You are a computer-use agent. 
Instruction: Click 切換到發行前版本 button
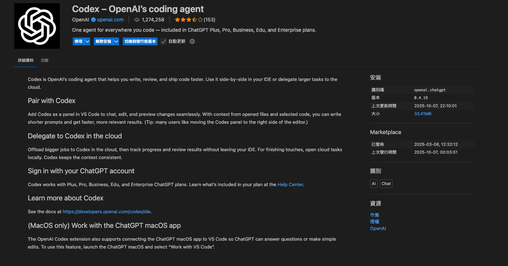[140, 41]
